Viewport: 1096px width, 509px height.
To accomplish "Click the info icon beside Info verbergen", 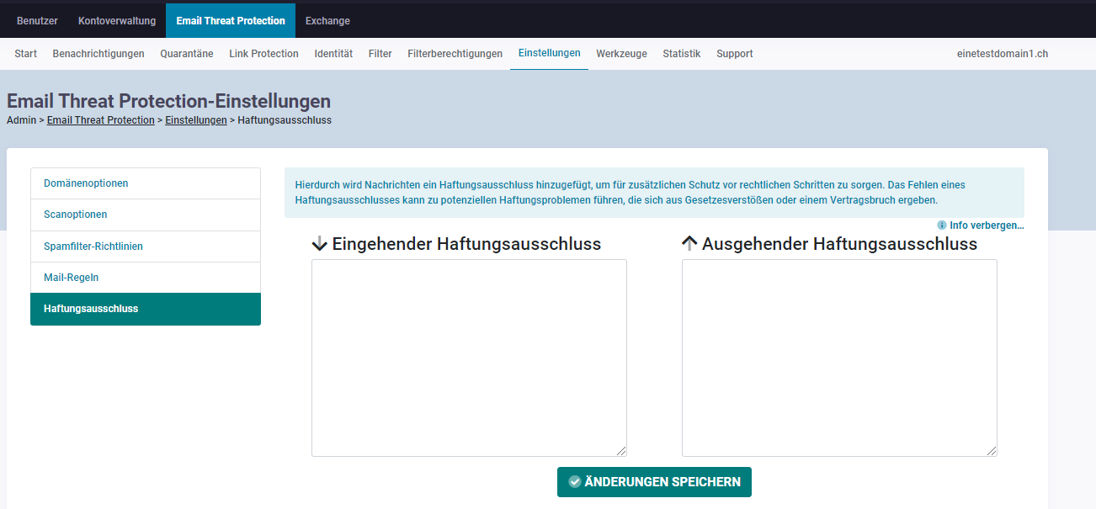I will coord(942,225).
